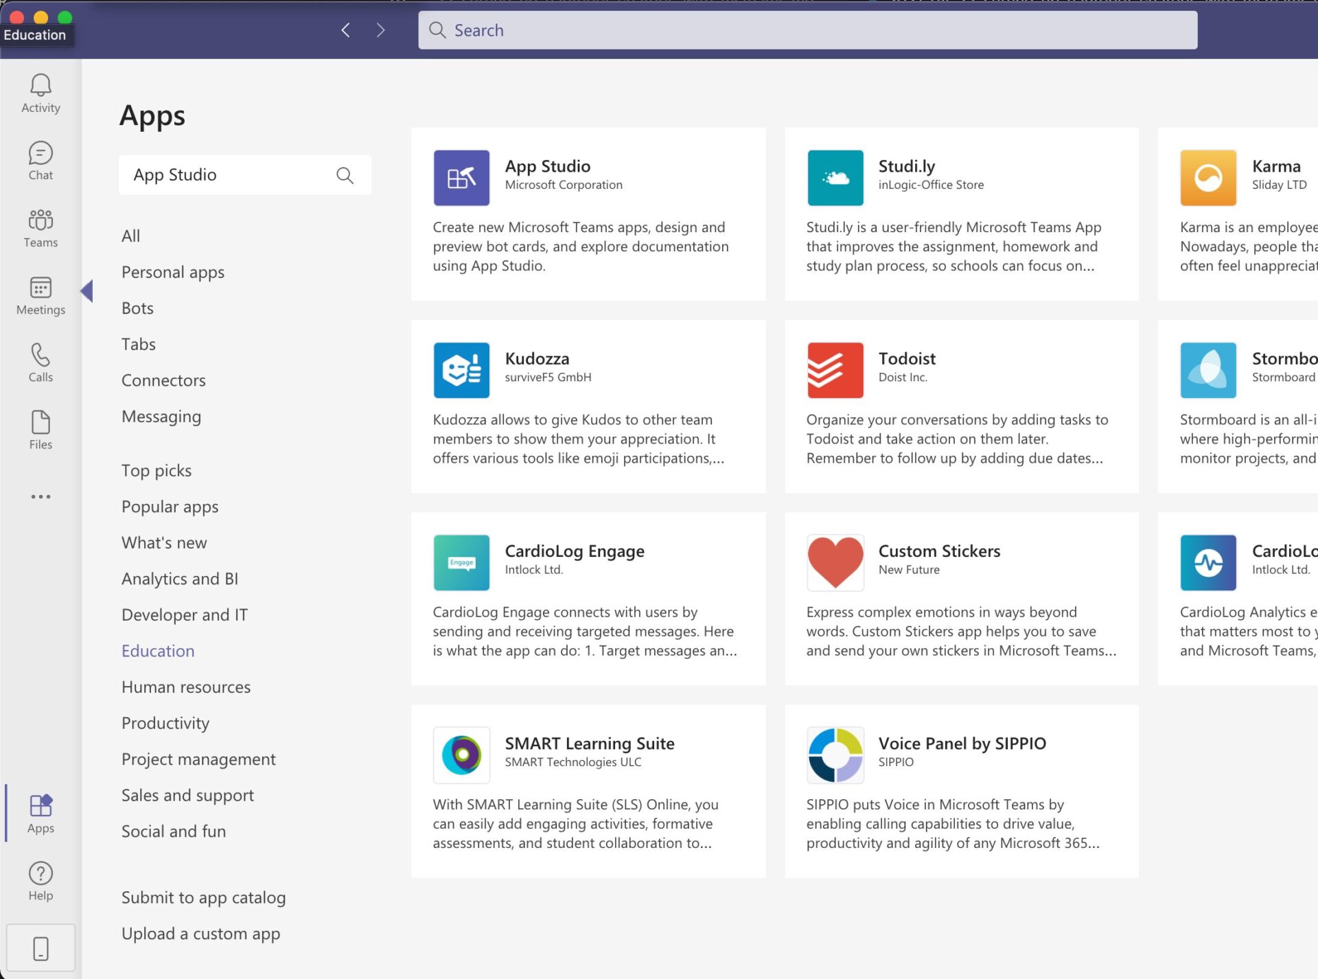Open the Activity feed
This screenshot has width=1318, height=979.
tap(41, 93)
